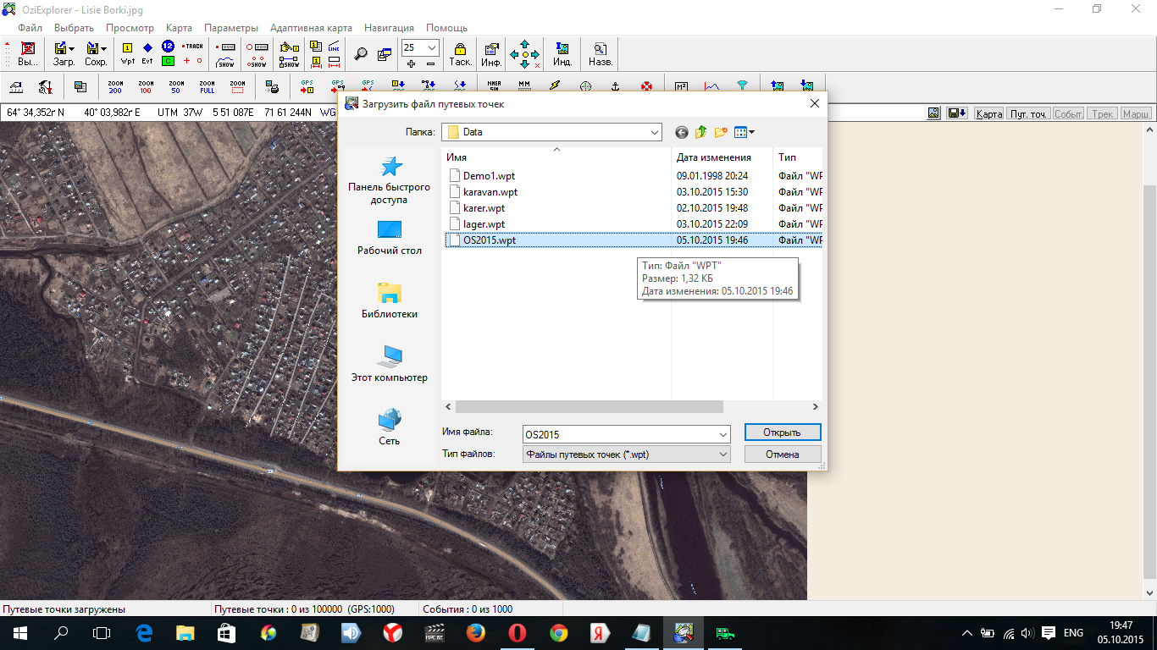
Task: Click the Wpt waypoint tool icon
Action: (128, 53)
